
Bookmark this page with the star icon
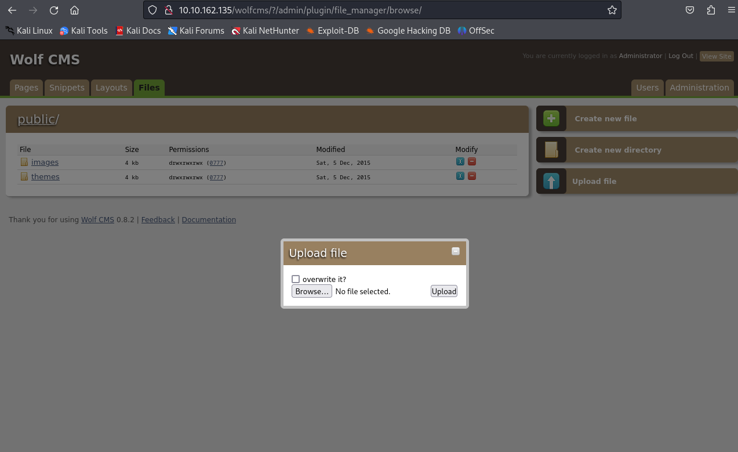(x=612, y=10)
